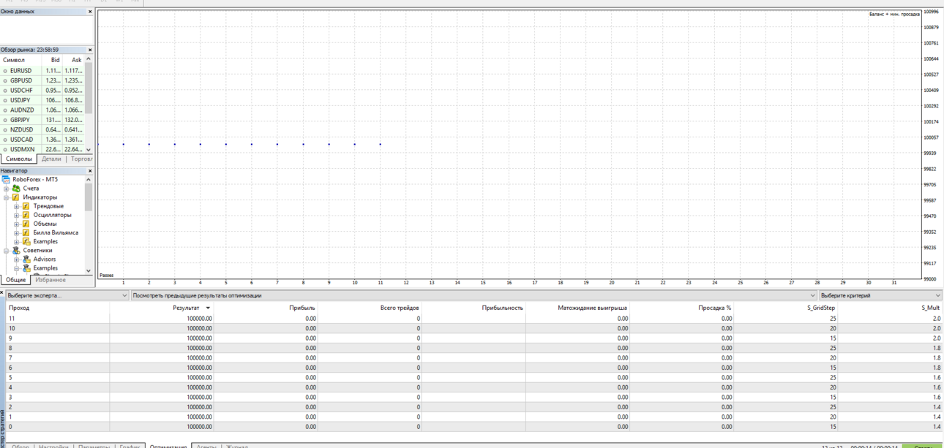The image size is (944, 448).
Task: Select the GBPJPY symbol row
Action: coord(42,120)
